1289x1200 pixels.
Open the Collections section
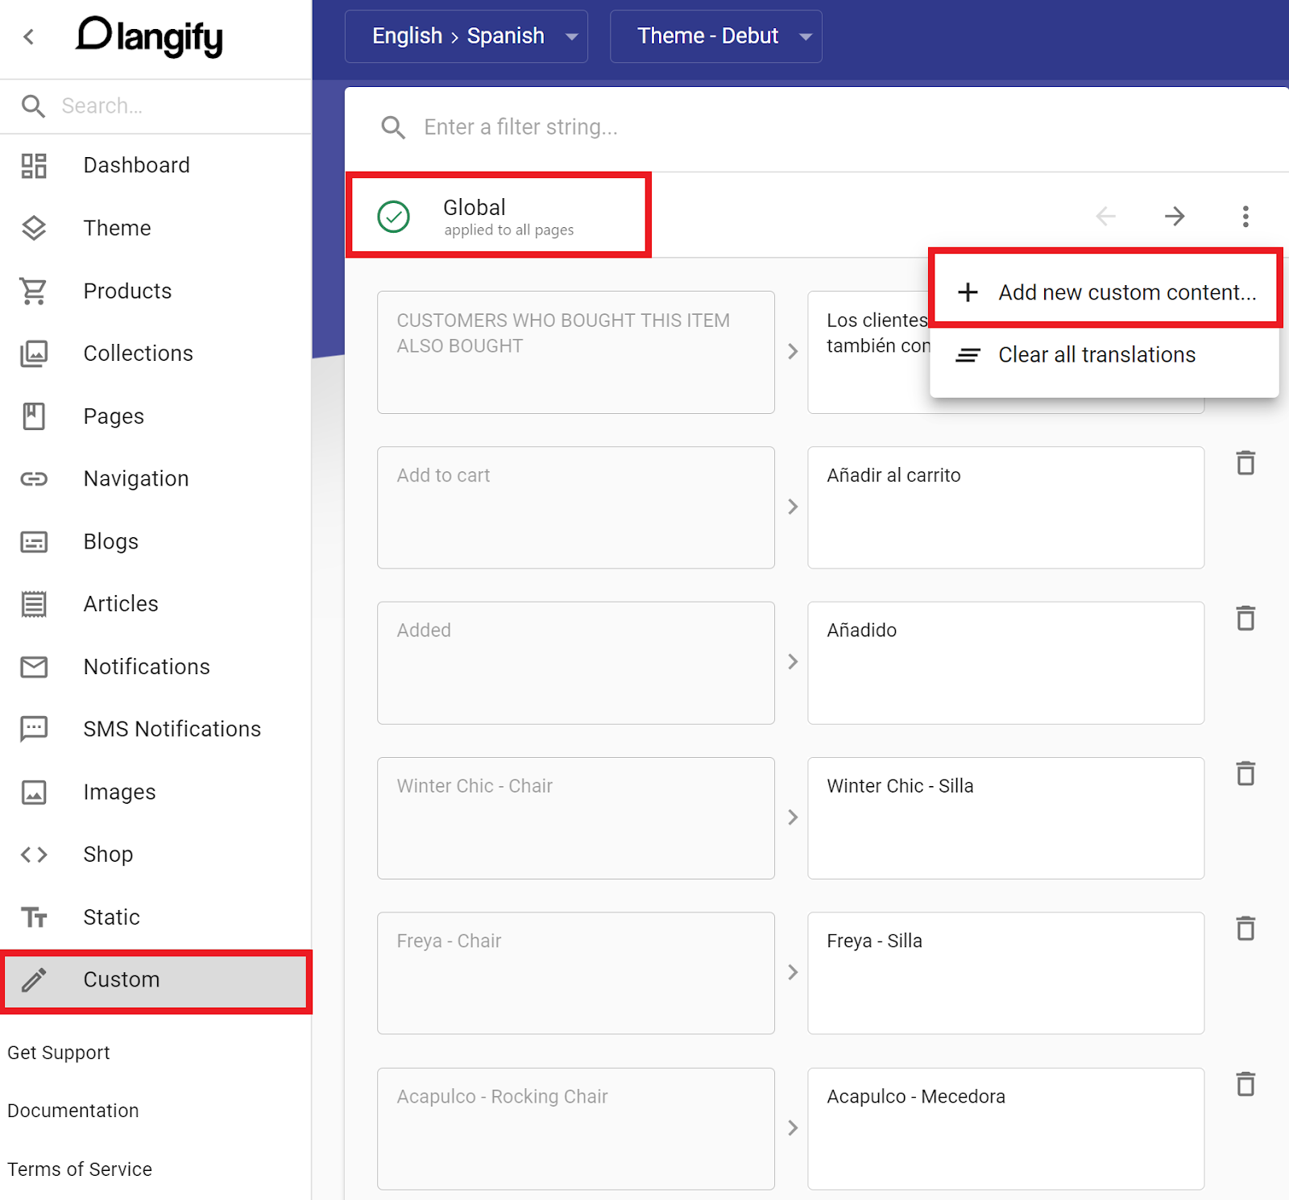(x=155, y=354)
